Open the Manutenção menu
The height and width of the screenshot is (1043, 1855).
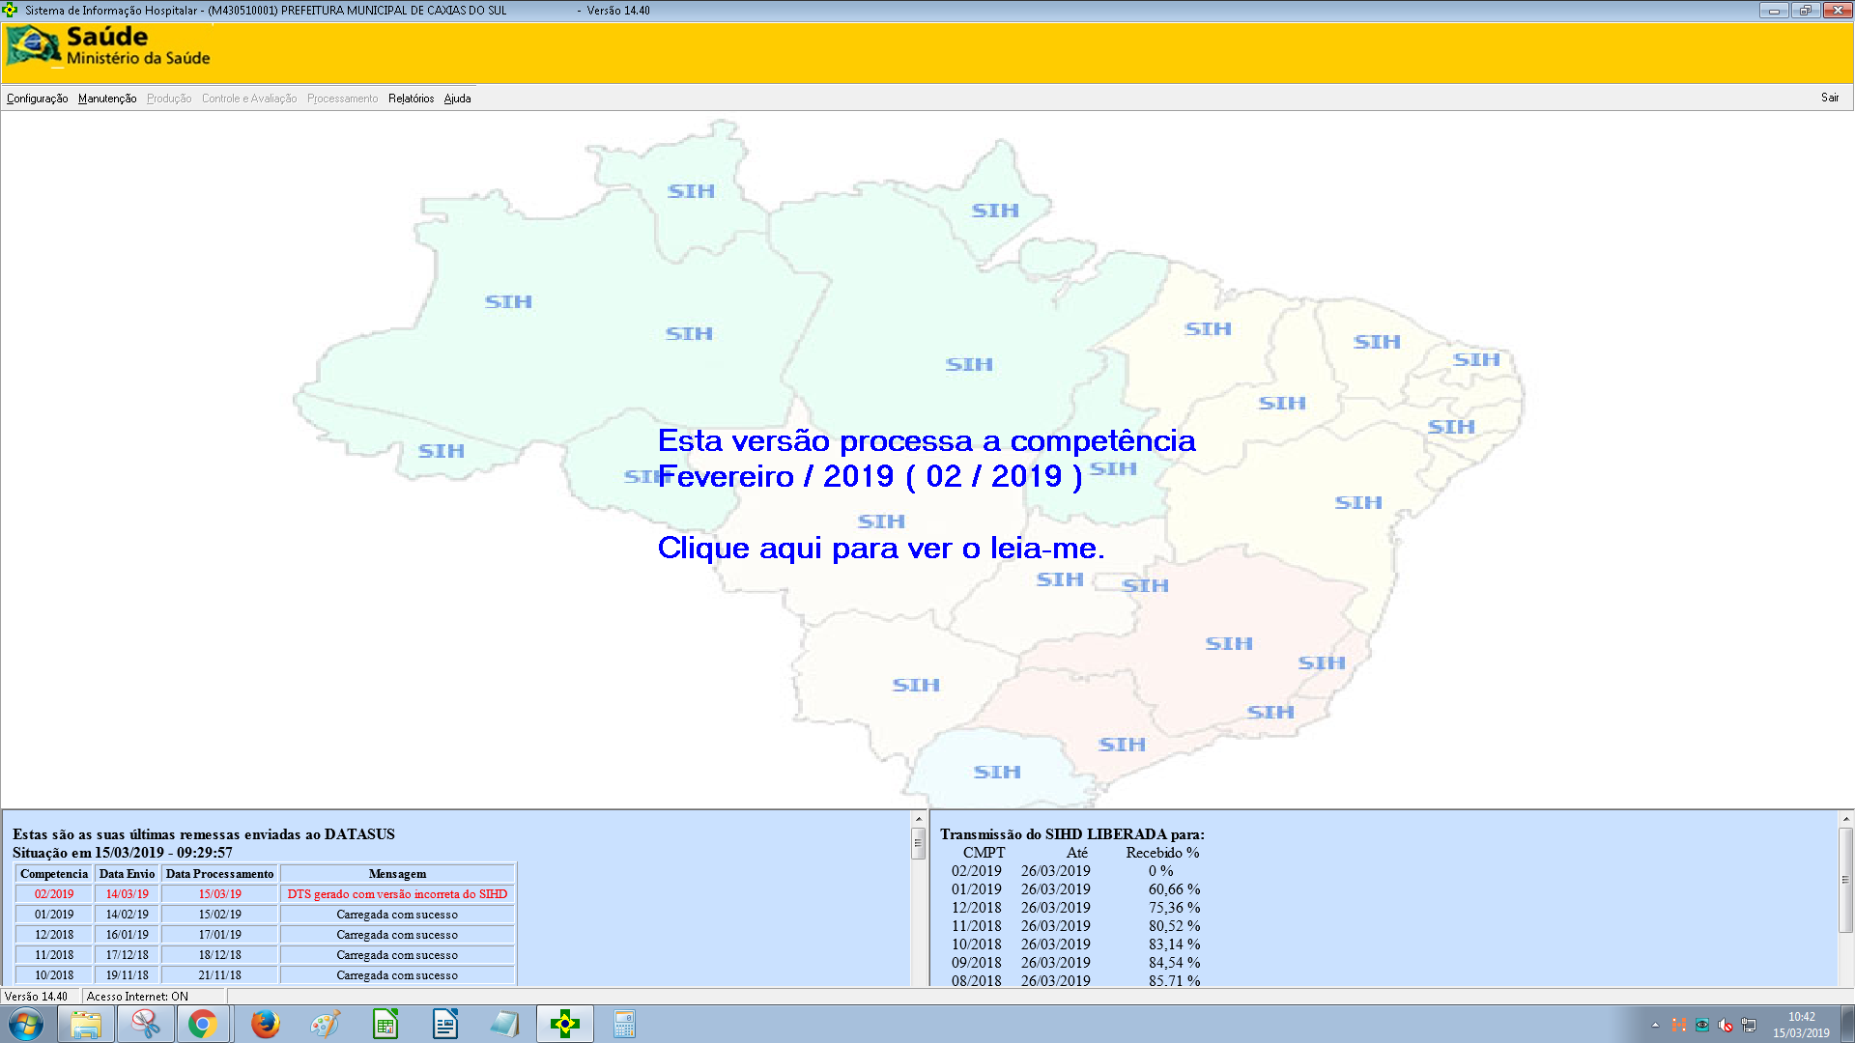tap(107, 98)
